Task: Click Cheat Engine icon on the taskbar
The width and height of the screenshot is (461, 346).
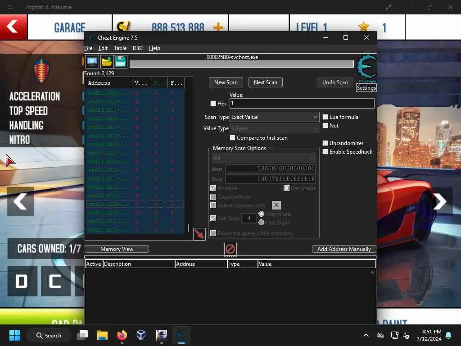Action: [x=181, y=335]
